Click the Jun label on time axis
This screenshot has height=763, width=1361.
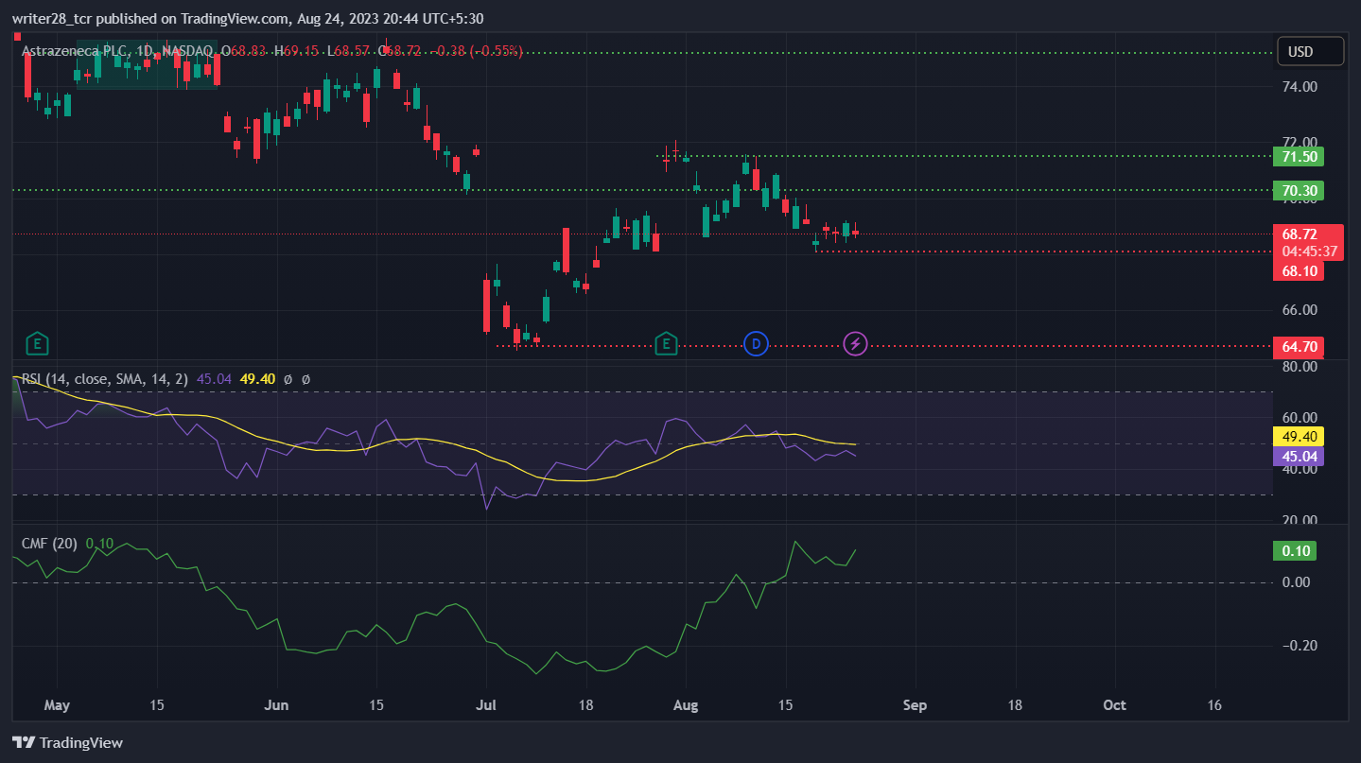tap(277, 705)
